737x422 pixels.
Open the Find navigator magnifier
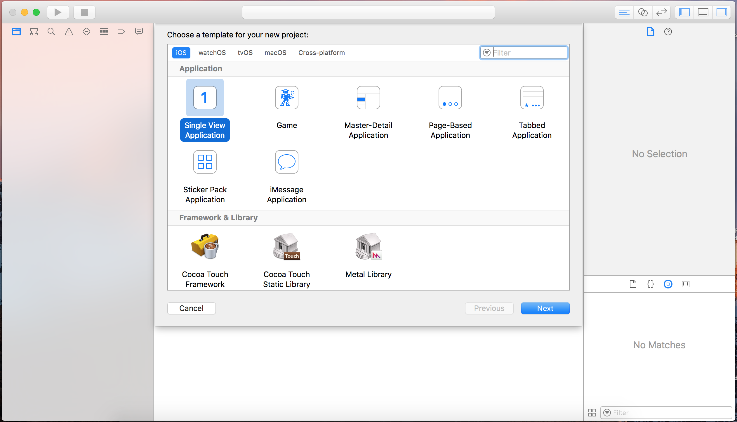point(51,32)
